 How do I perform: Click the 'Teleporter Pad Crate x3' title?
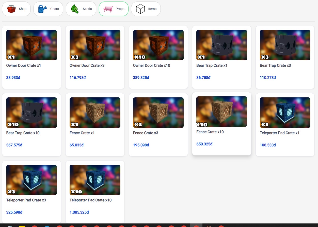26,200
